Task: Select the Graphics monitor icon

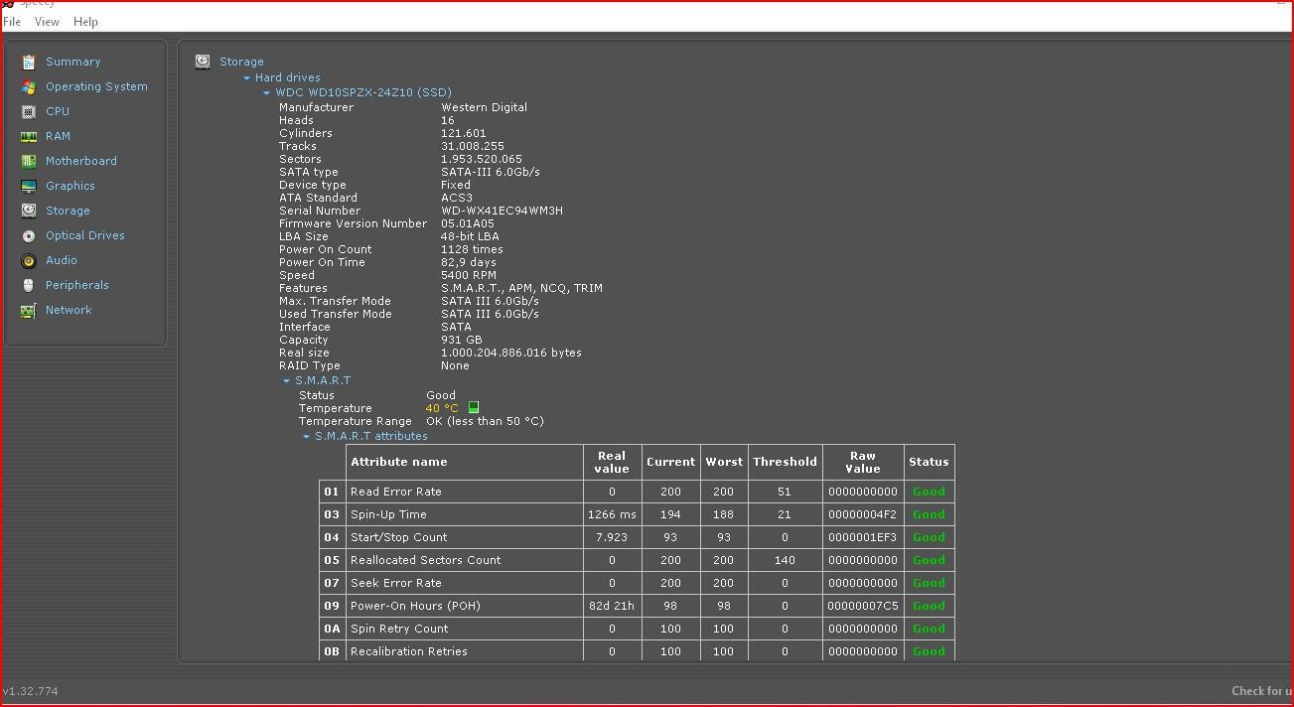Action: (28, 186)
